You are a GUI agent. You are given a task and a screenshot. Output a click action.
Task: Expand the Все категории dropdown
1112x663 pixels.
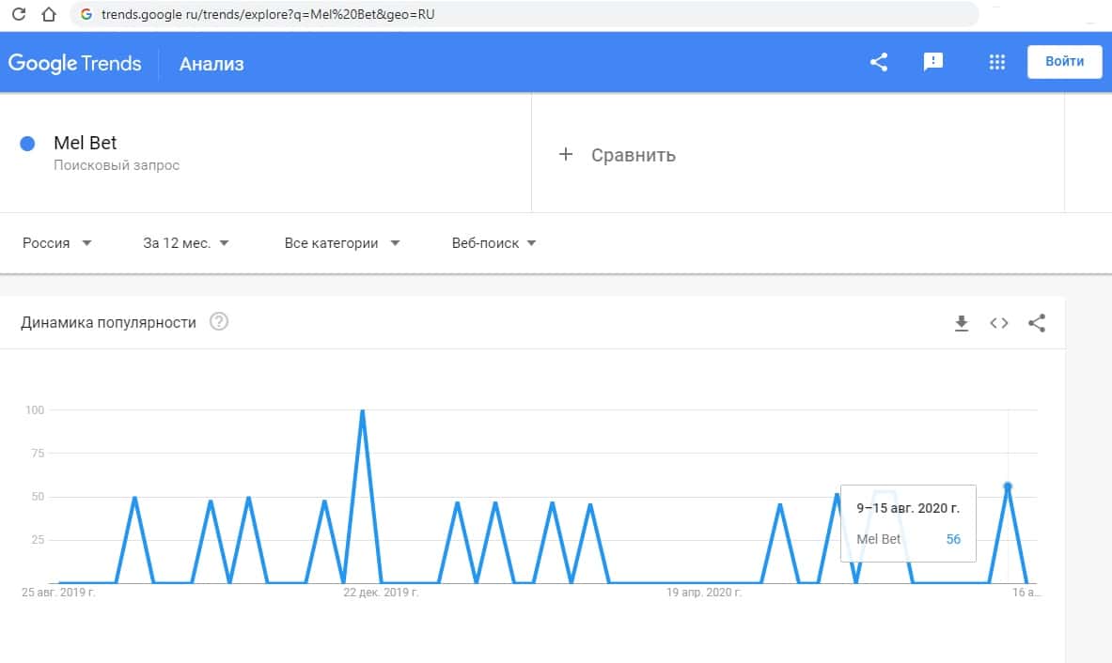click(342, 243)
